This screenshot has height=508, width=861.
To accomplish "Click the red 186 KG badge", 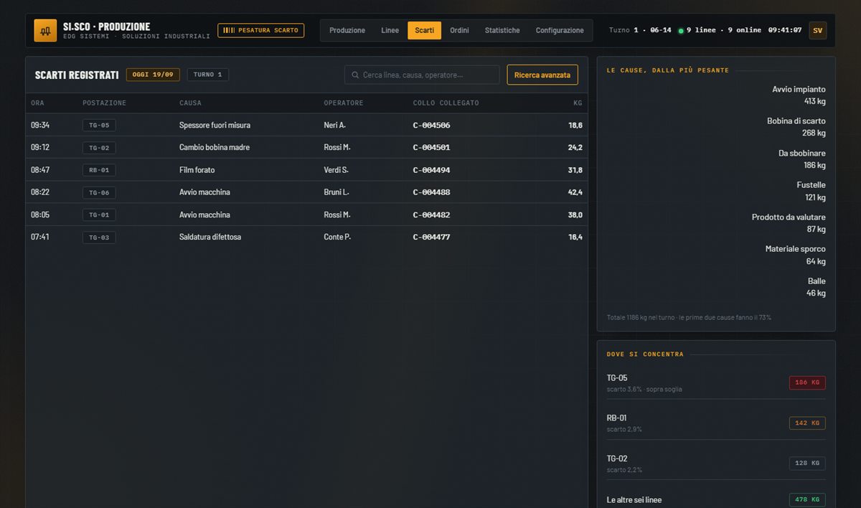I will (x=807, y=382).
